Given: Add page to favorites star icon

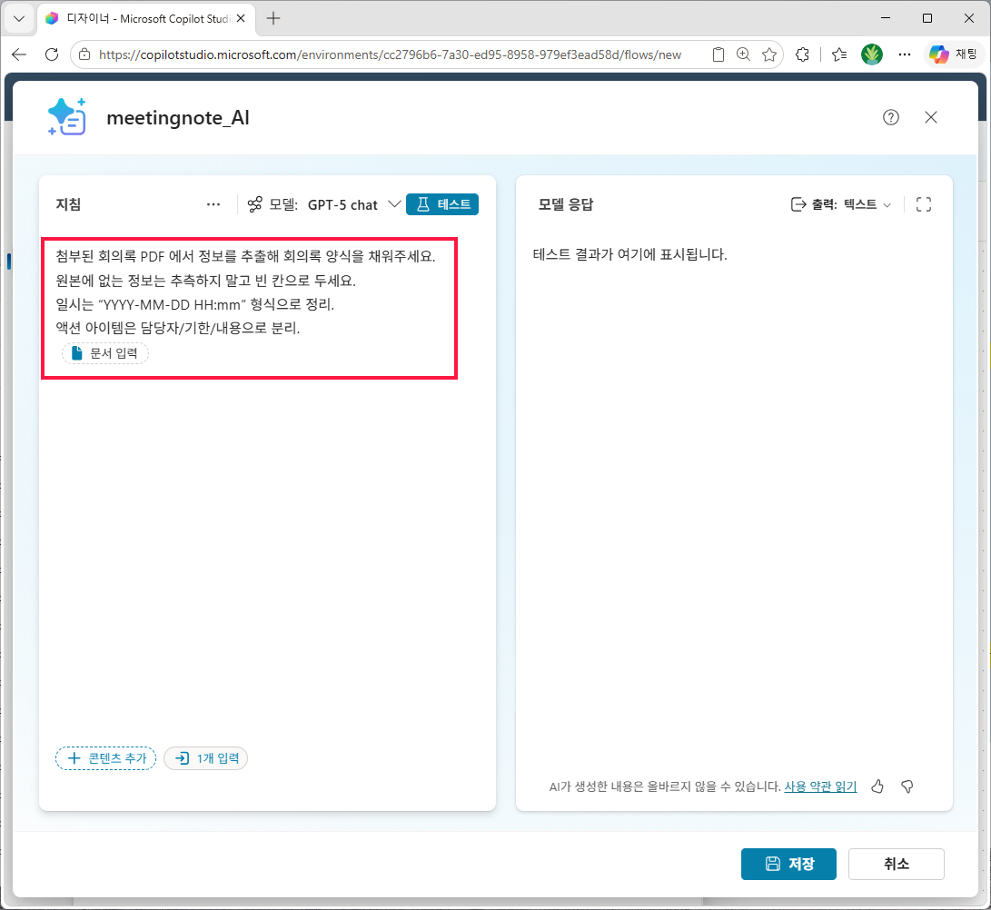Looking at the screenshot, I should click(x=768, y=55).
